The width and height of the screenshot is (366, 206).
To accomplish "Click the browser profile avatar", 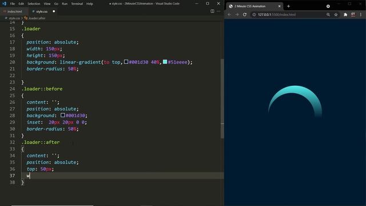I will 353,14.
